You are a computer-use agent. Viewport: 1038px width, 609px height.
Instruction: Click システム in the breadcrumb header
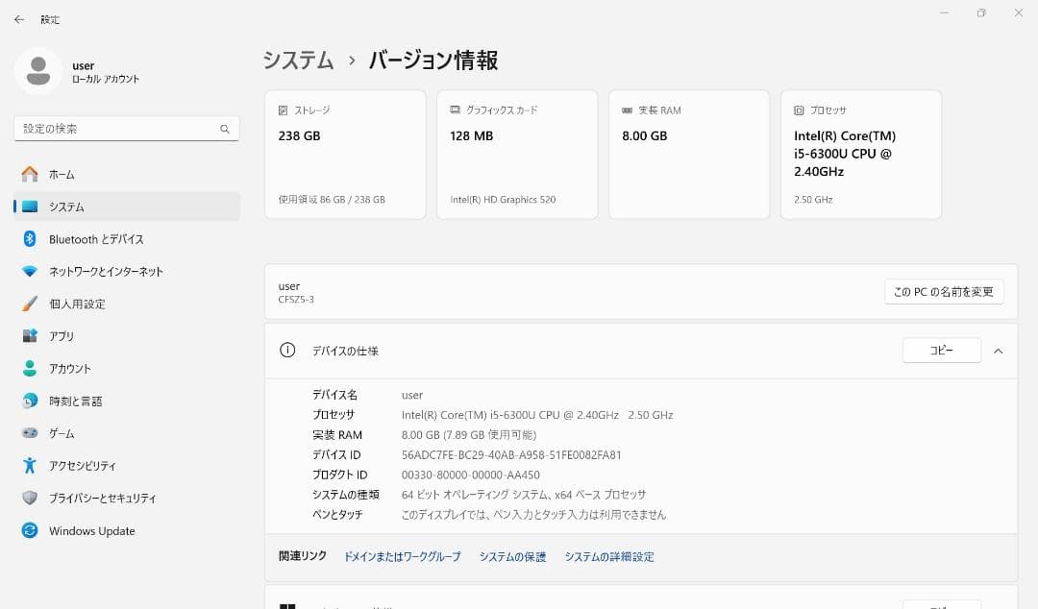pyautogui.click(x=295, y=60)
